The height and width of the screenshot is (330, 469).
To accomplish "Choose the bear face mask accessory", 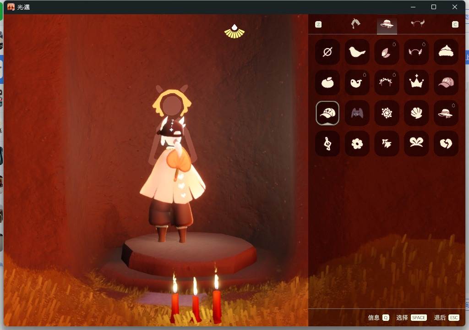I will tap(357, 113).
